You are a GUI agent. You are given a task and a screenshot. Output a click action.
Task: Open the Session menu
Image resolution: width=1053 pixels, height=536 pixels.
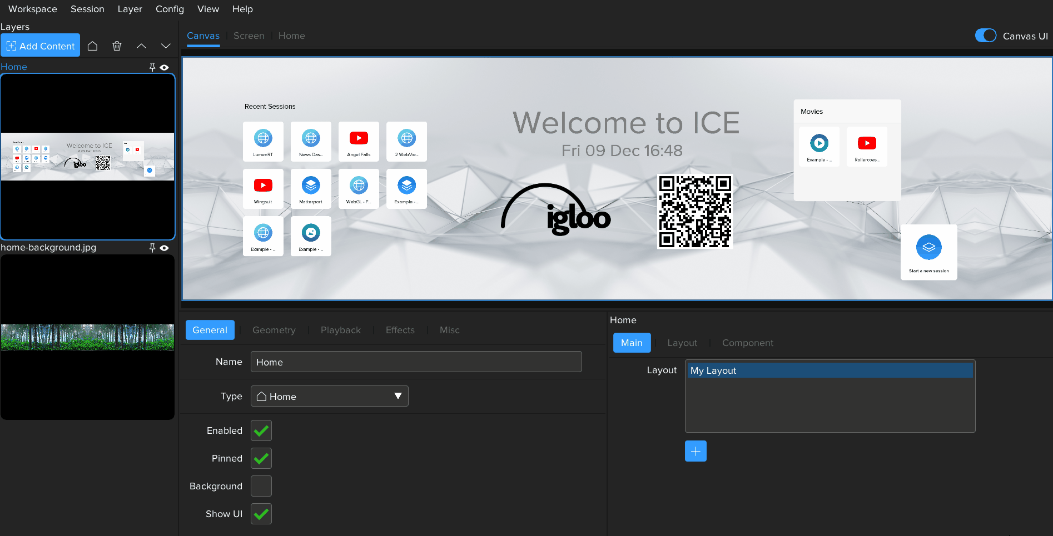pyautogui.click(x=87, y=9)
